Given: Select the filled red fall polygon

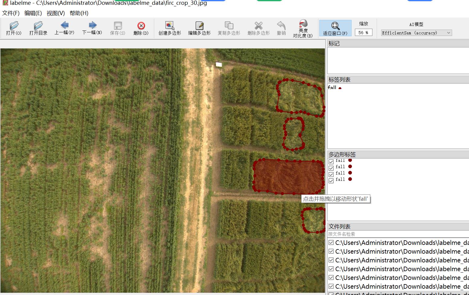Looking at the screenshot, I should coord(288,177).
